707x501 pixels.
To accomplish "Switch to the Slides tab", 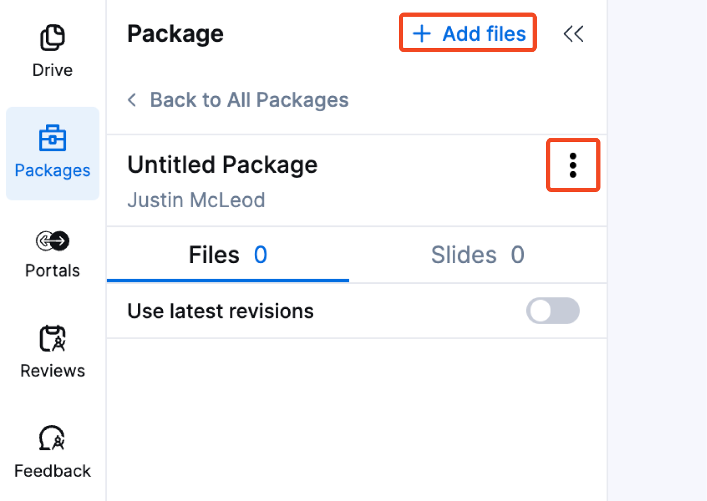I will pos(478,255).
